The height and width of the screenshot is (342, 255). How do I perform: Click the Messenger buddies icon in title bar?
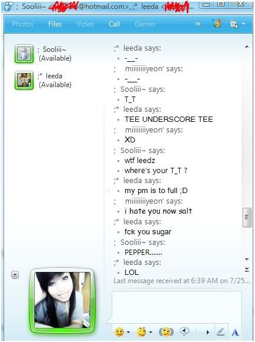pos(8,6)
